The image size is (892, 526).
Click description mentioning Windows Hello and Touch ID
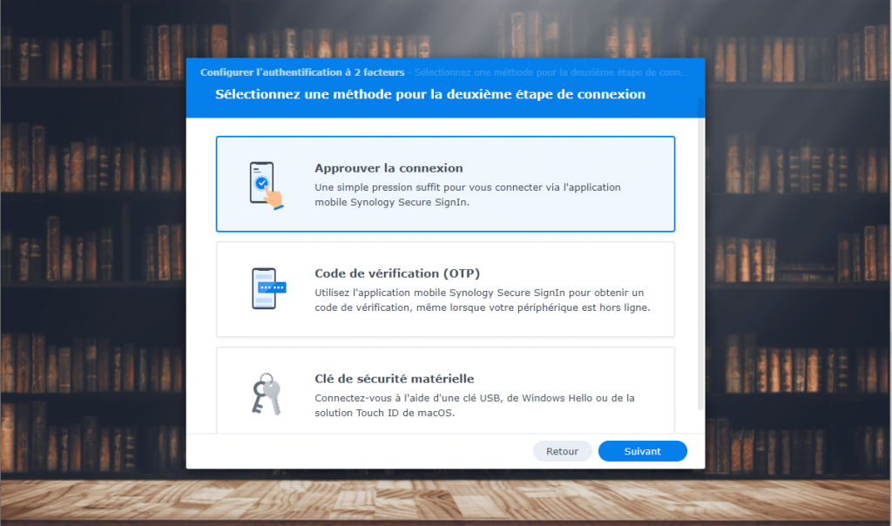click(475, 406)
